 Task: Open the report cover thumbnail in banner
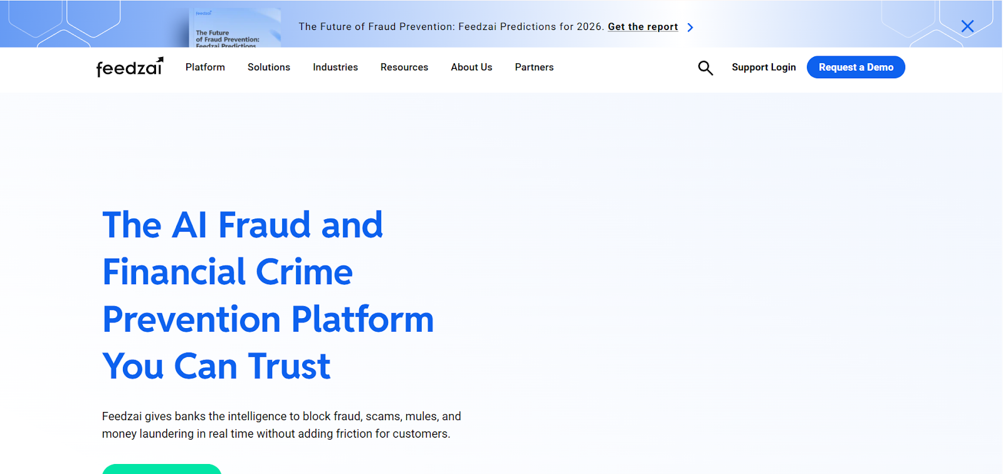(x=235, y=28)
